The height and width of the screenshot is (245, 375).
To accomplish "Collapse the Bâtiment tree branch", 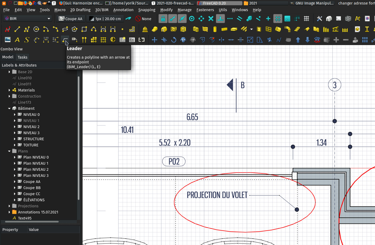I will 10,108.
